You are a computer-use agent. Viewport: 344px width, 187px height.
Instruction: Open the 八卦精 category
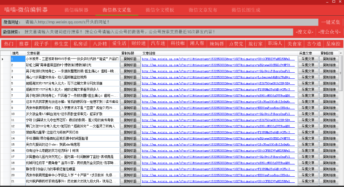point(100,44)
